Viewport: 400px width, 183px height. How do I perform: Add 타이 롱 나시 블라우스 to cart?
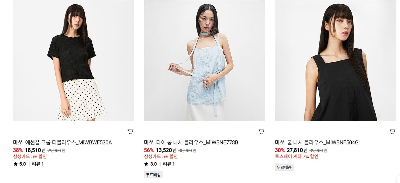pyautogui.click(x=261, y=132)
